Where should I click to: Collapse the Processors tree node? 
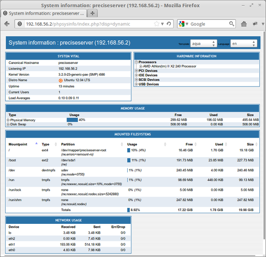[x=136, y=62]
